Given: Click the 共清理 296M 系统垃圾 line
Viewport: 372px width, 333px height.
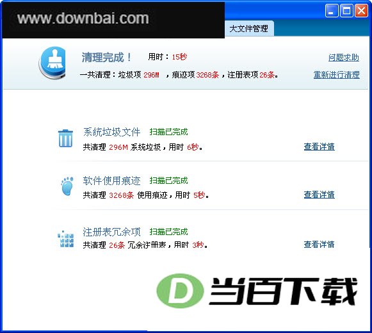Looking at the screenshot, I should [x=143, y=147].
